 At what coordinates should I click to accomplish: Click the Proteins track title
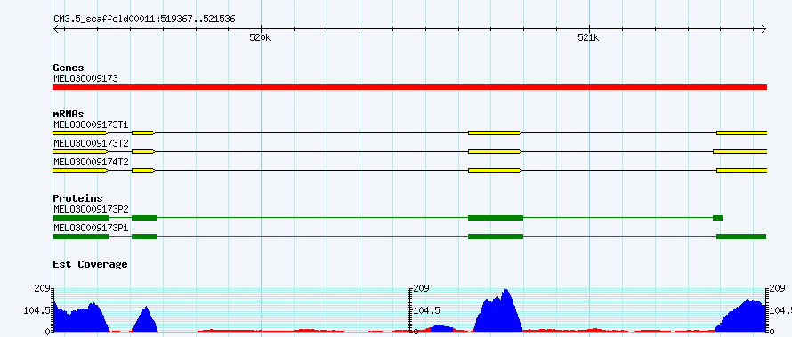point(77,198)
